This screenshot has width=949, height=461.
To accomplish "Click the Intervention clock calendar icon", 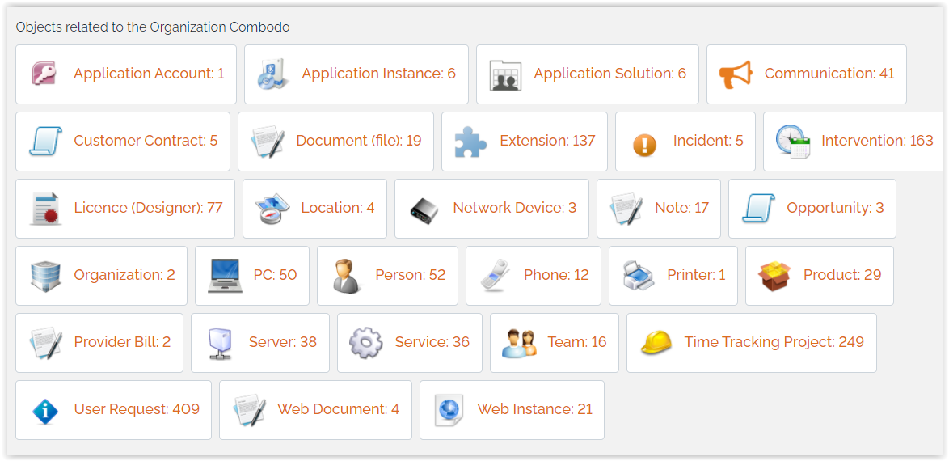I will tap(792, 142).
